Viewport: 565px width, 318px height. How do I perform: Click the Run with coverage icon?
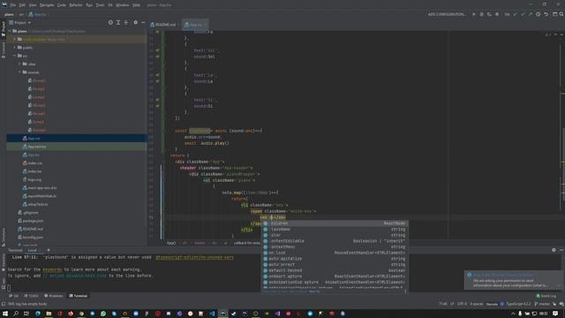click(489, 14)
